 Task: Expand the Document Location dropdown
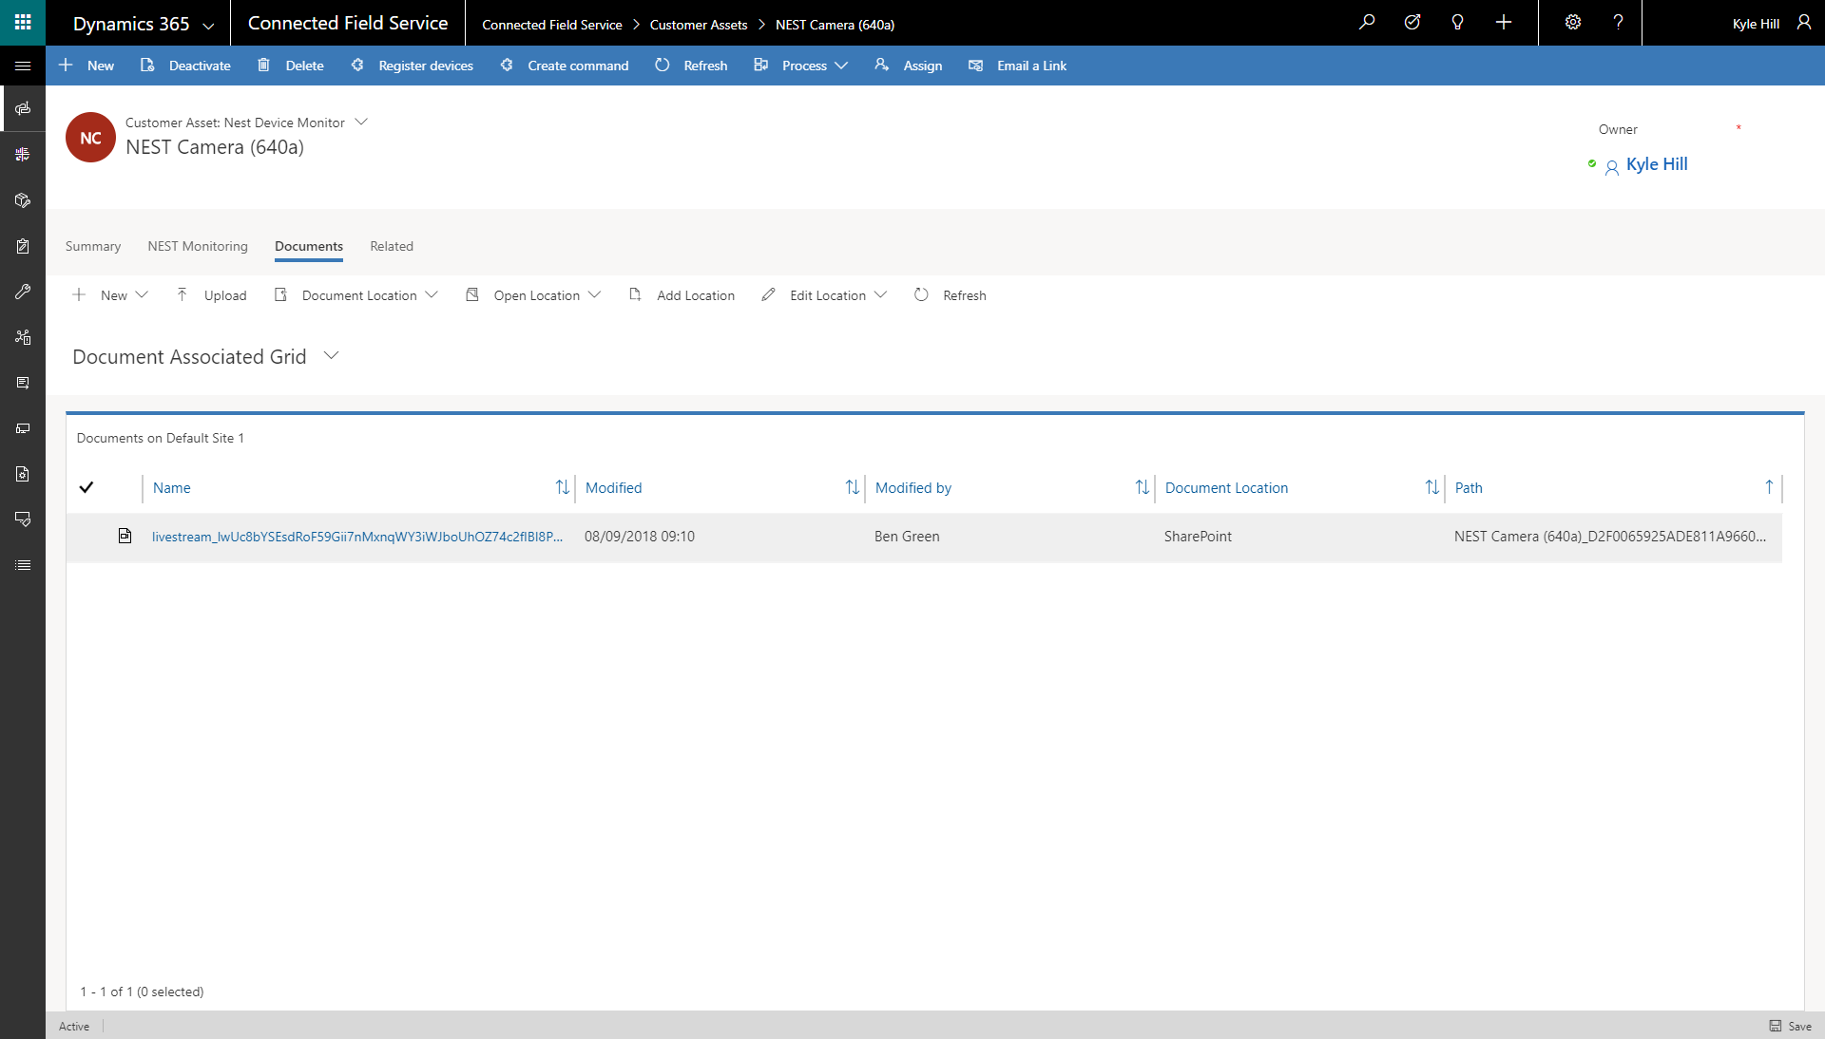tap(432, 295)
